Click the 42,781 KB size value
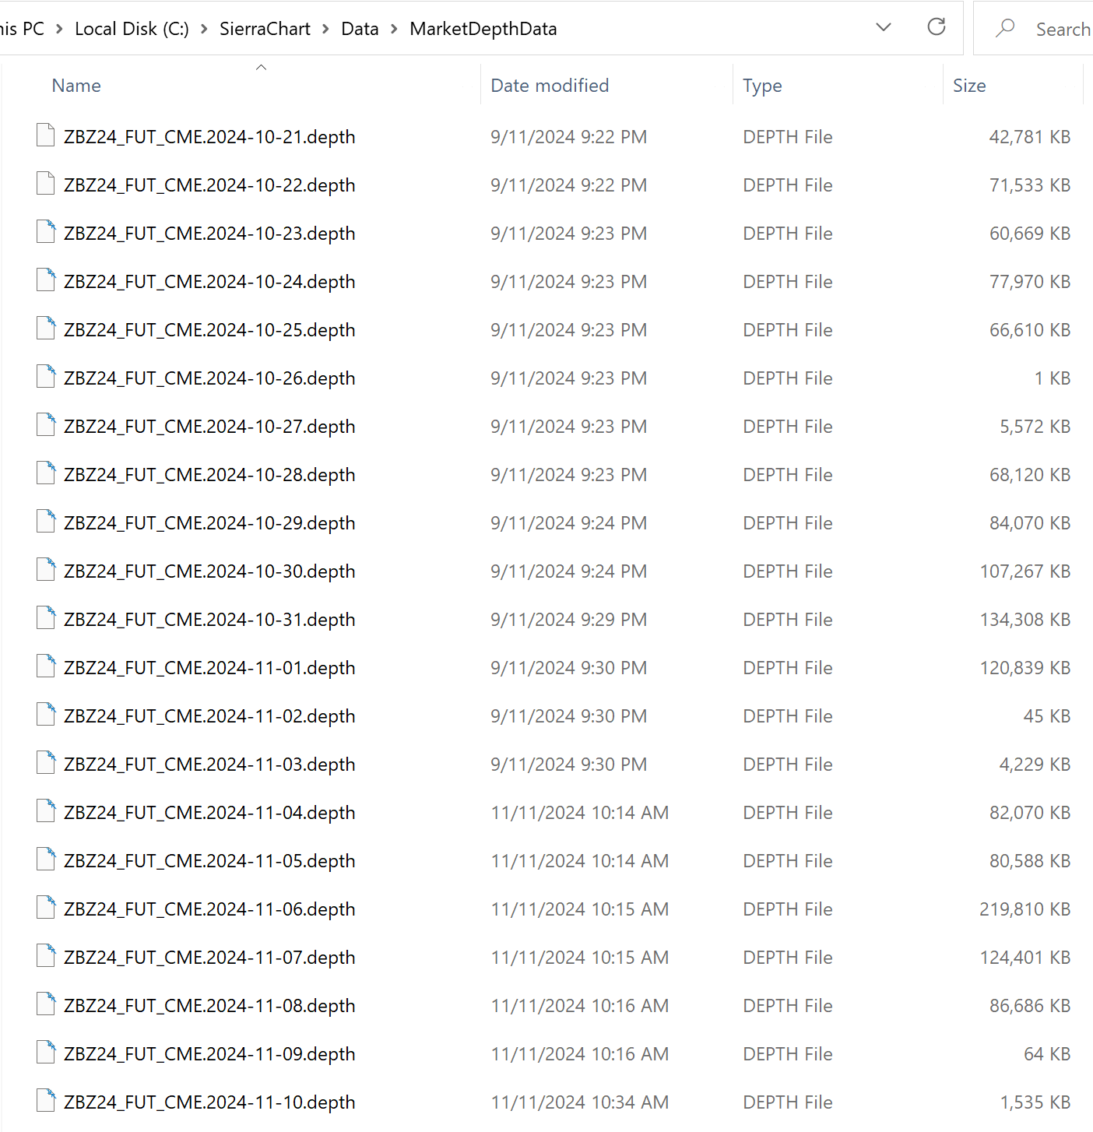 click(x=1030, y=137)
